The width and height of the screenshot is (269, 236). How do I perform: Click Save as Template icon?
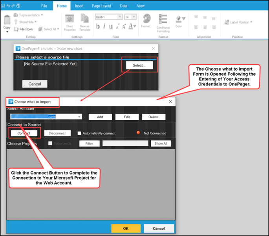pos(85,19)
